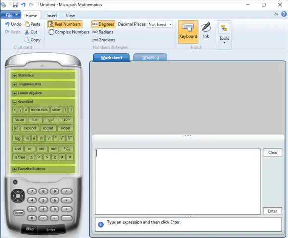Image resolution: width=288 pixels, height=238 pixels.
Task: Open the Tools dropdown menu
Action: 224,35
